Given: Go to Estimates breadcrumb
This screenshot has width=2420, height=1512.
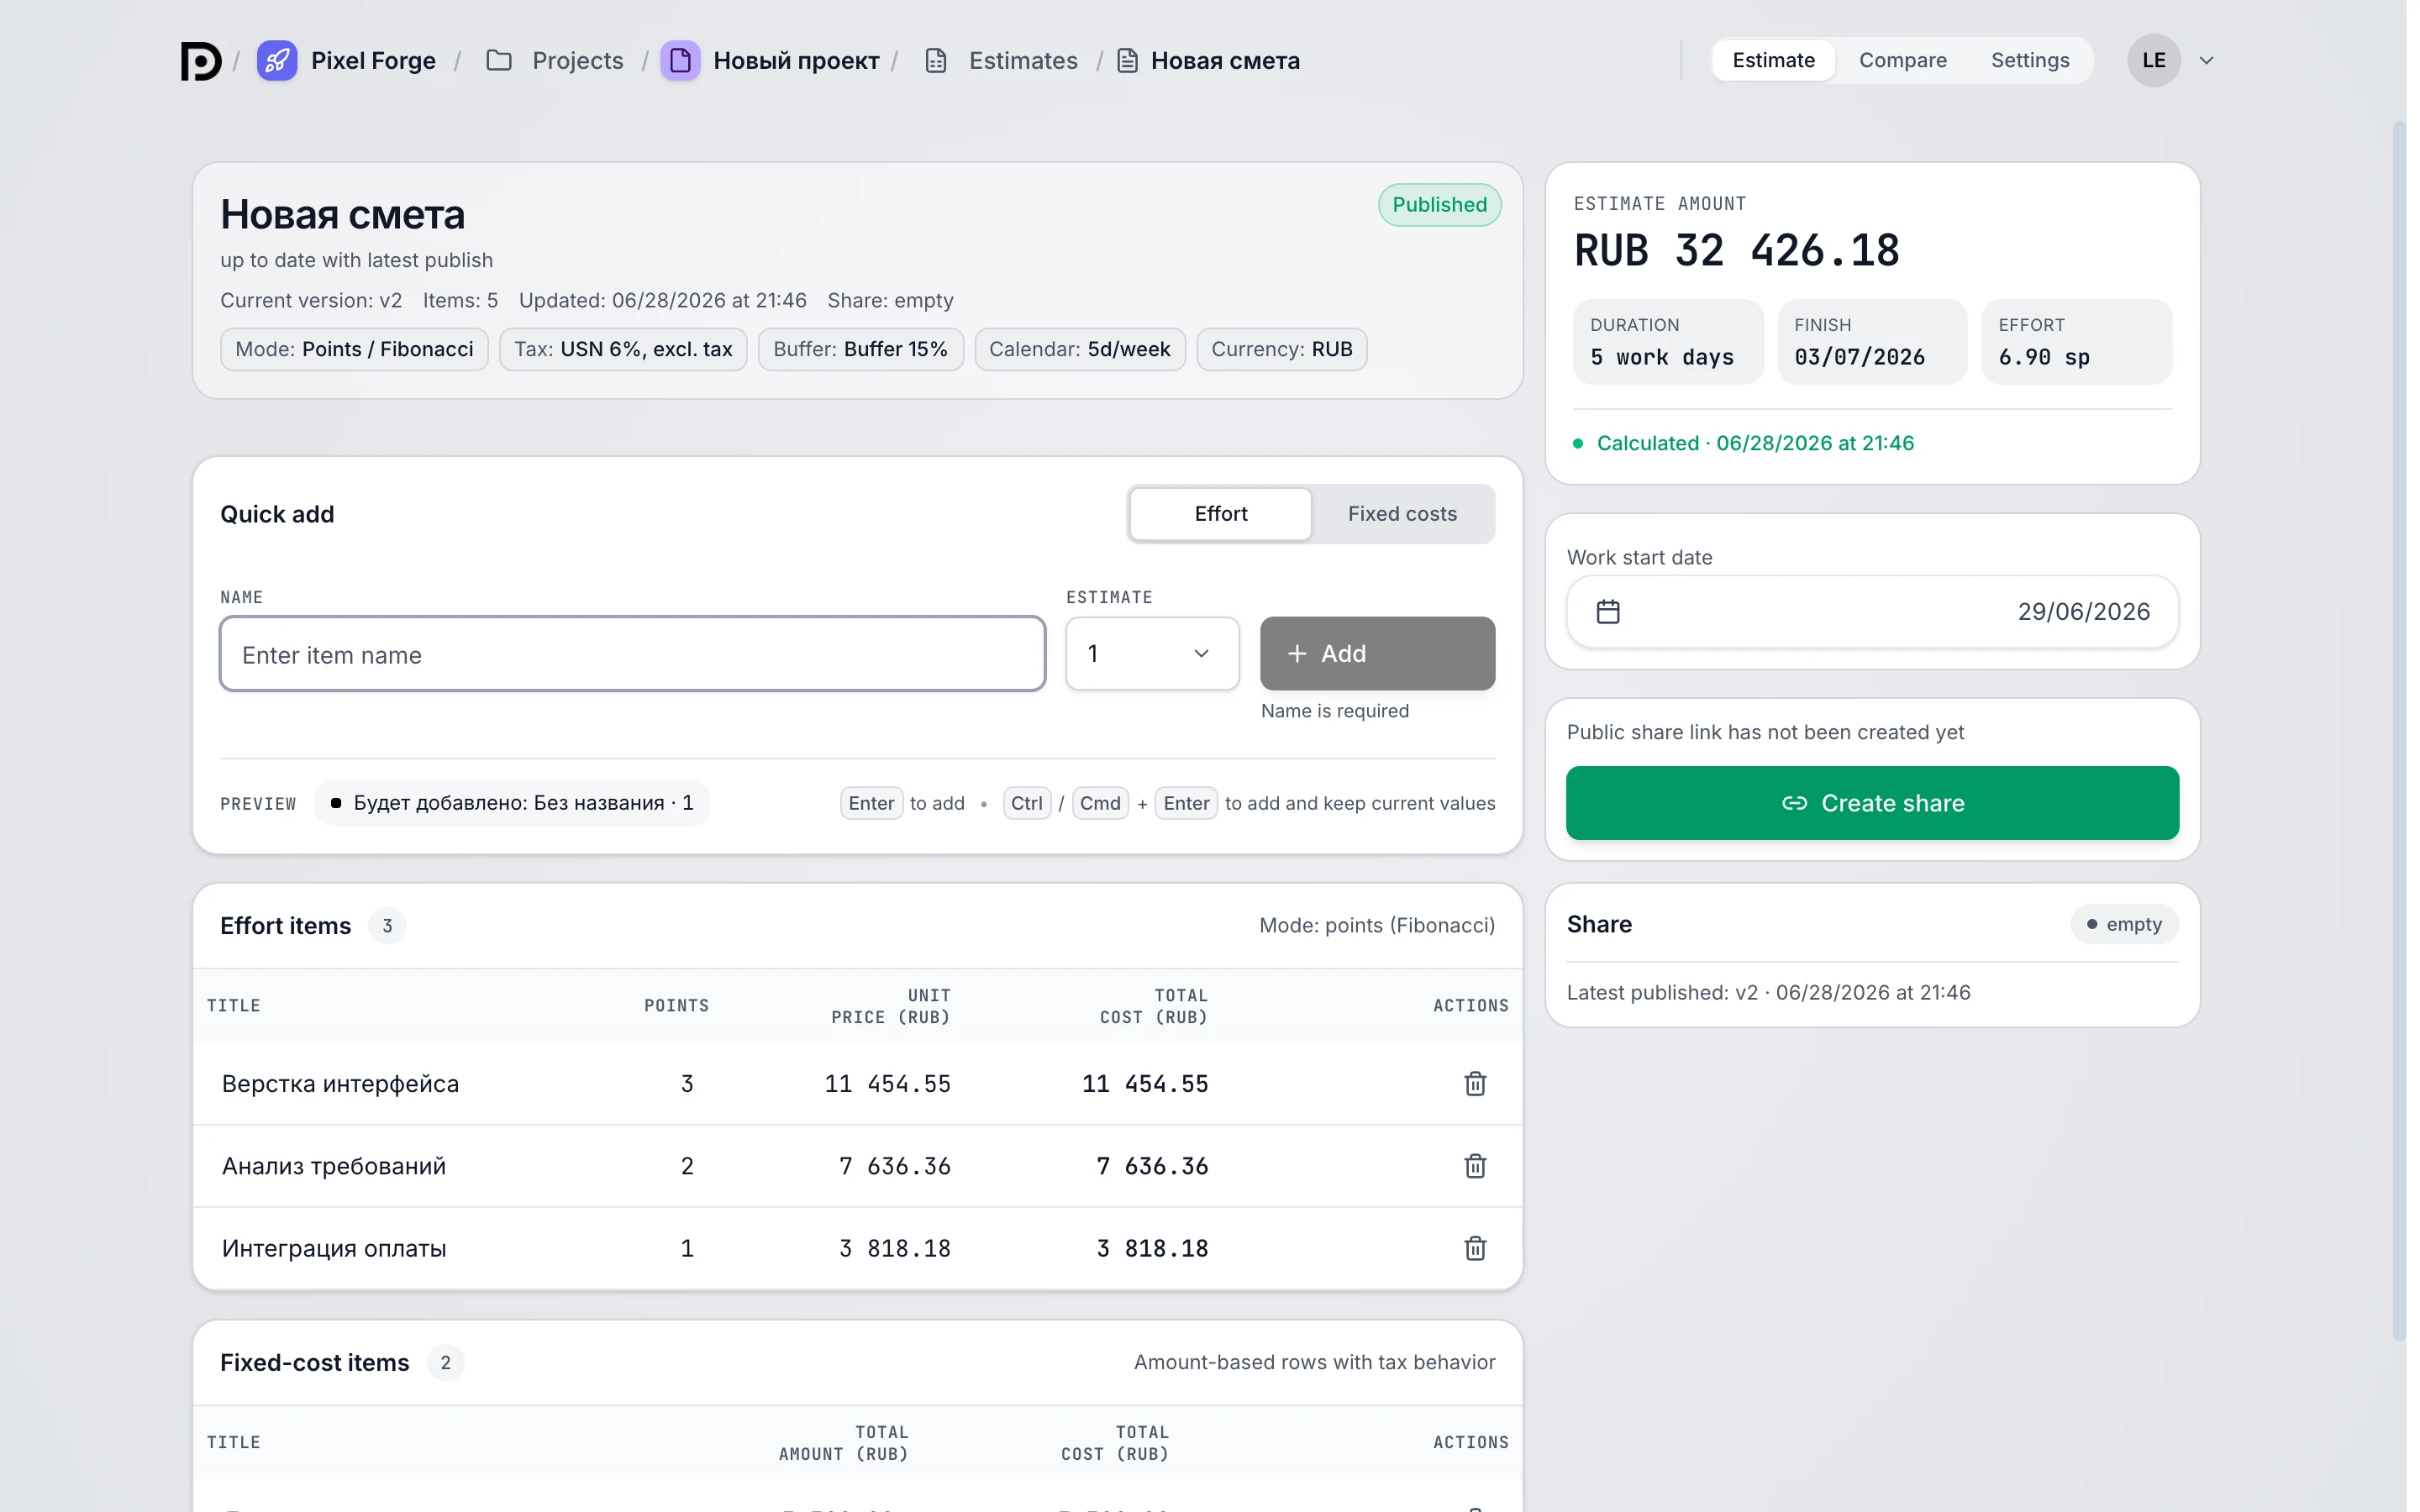Looking at the screenshot, I should click(x=1023, y=61).
